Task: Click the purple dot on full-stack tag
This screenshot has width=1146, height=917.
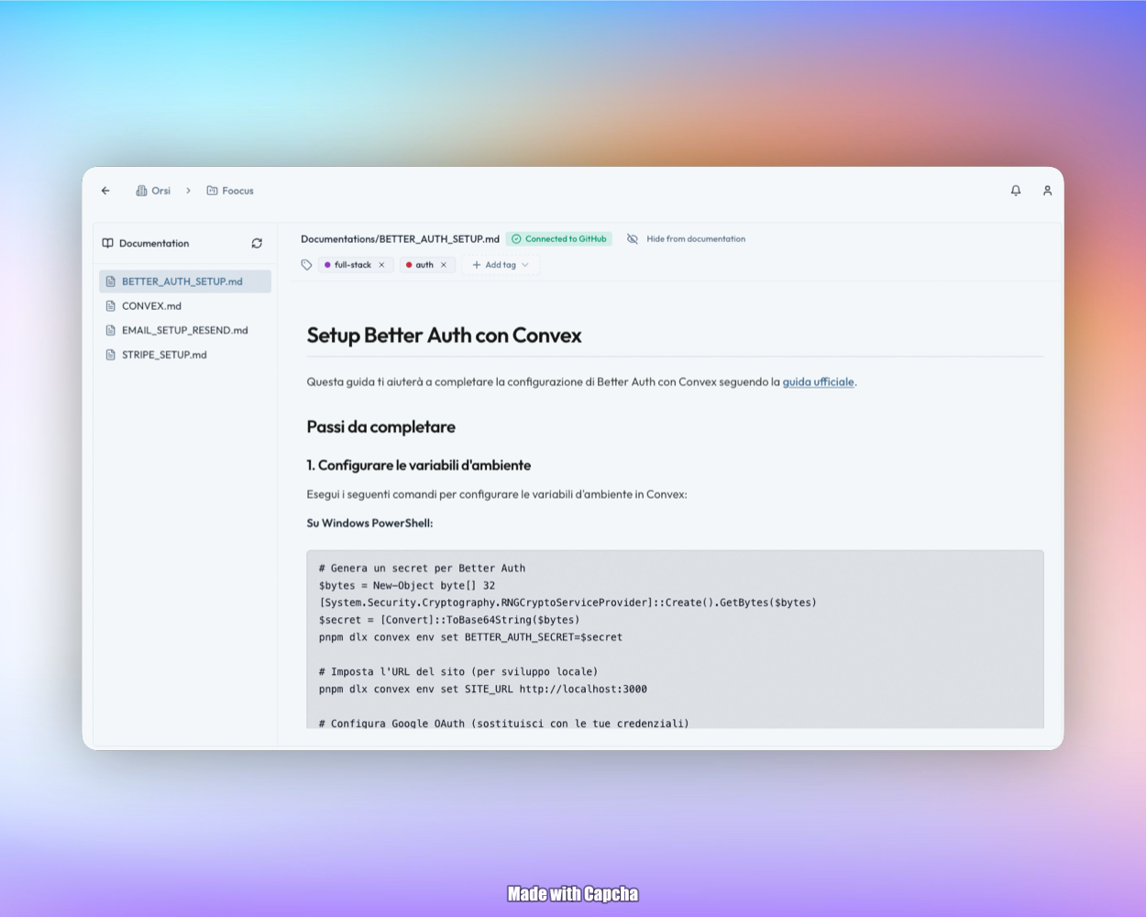Action: tap(327, 265)
